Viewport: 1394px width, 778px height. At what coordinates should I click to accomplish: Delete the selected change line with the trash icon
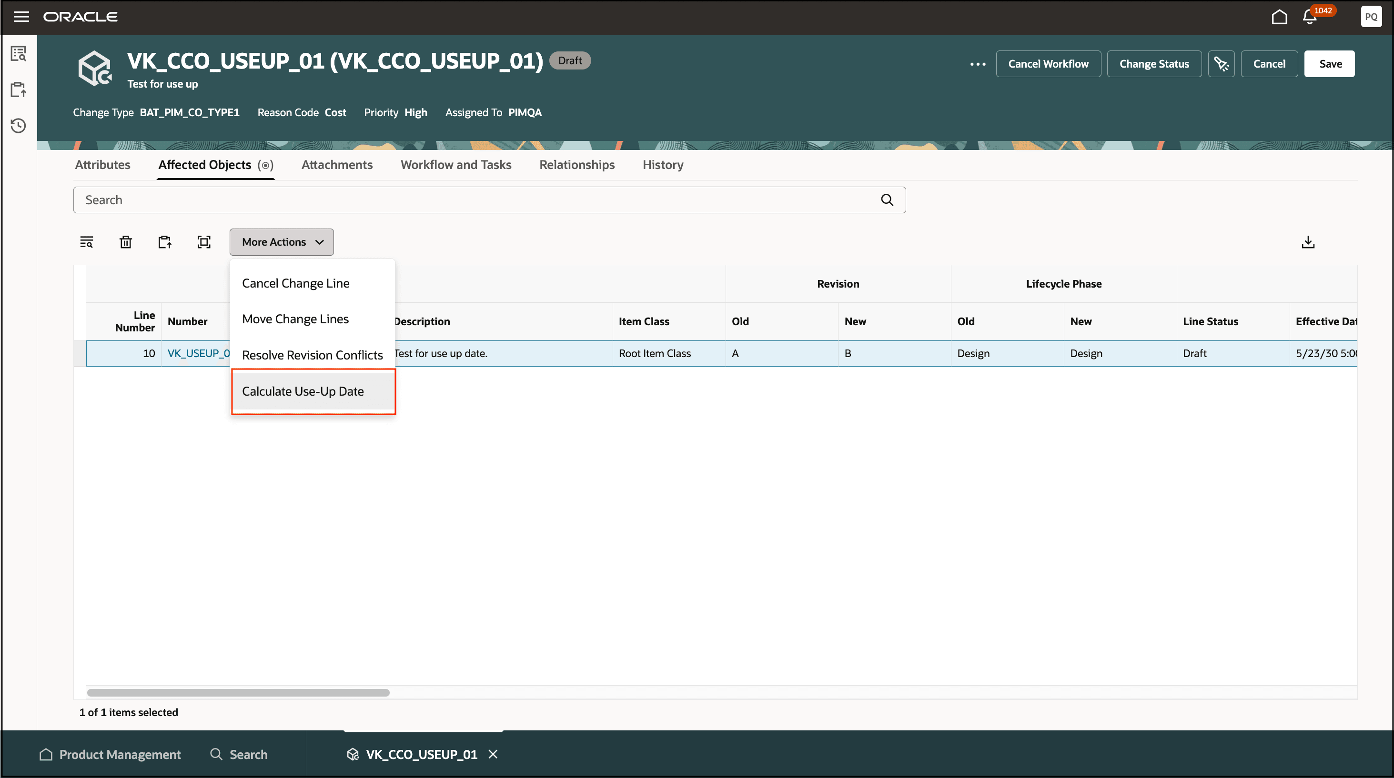pyautogui.click(x=126, y=242)
